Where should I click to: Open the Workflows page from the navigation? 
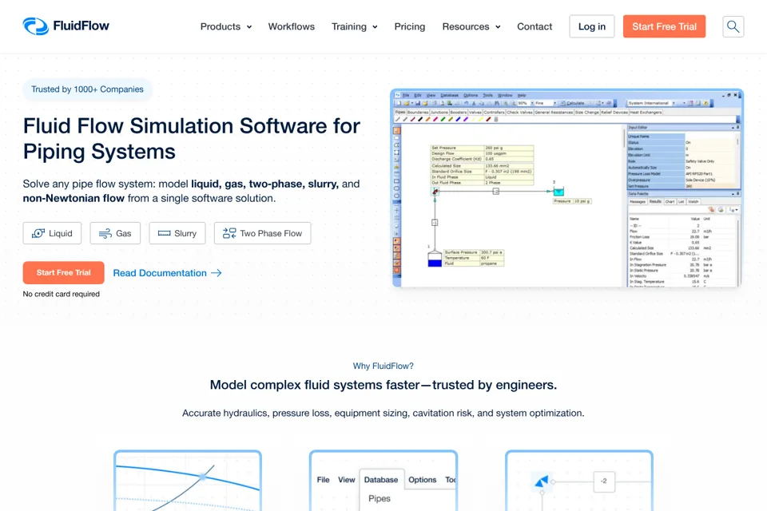click(x=291, y=26)
